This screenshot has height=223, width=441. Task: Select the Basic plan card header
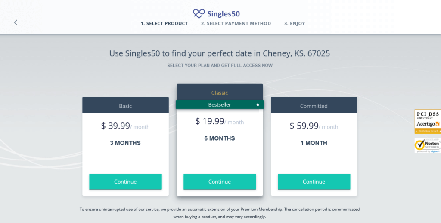(x=125, y=105)
